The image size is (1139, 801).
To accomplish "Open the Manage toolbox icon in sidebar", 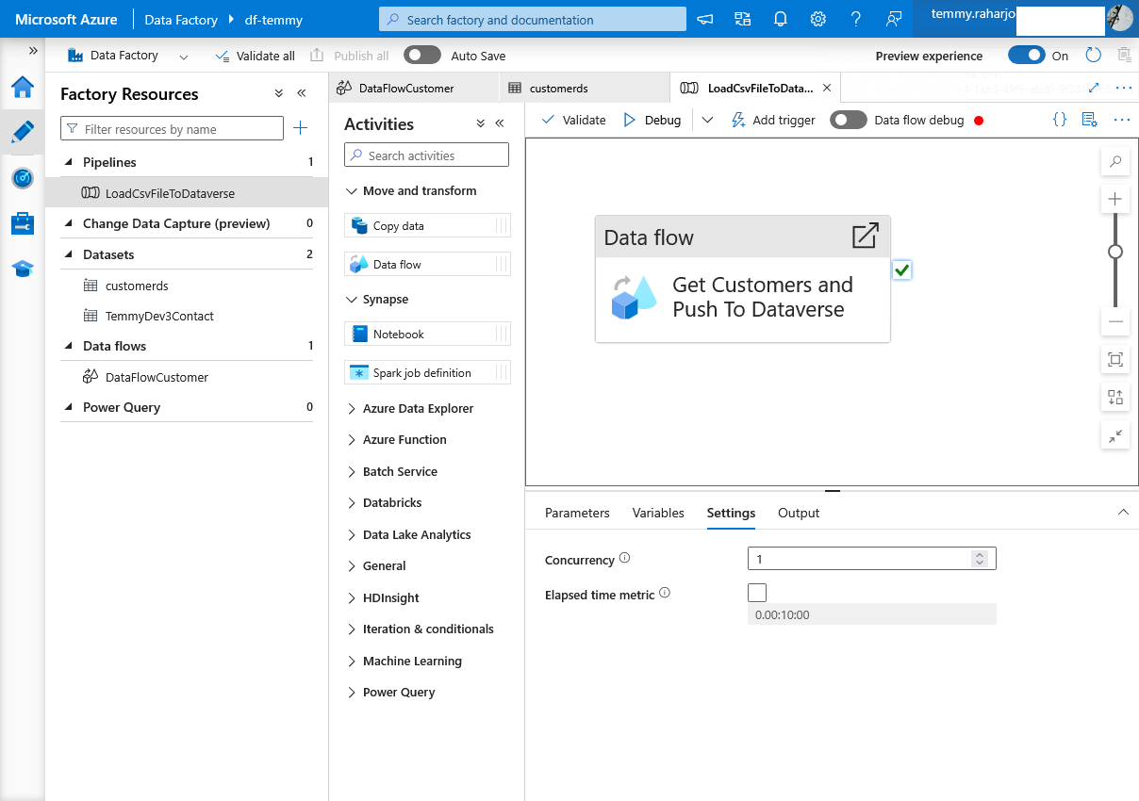I will (x=23, y=223).
